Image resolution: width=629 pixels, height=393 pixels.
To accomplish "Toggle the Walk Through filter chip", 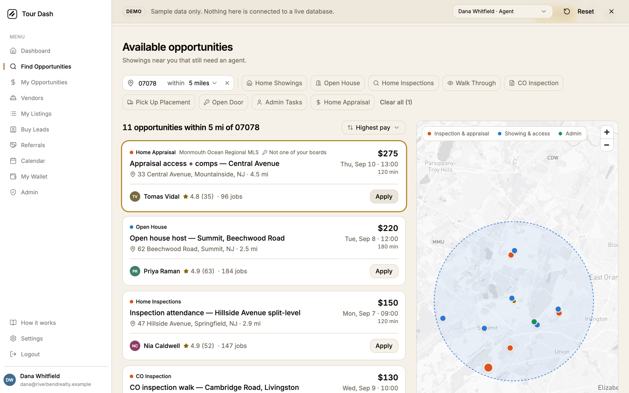I will click(x=471, y=83).
